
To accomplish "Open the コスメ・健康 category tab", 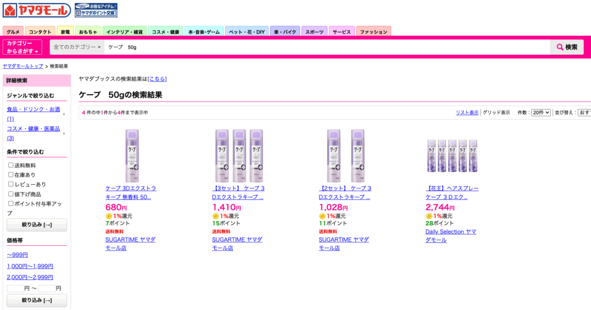I will [166, 32].
